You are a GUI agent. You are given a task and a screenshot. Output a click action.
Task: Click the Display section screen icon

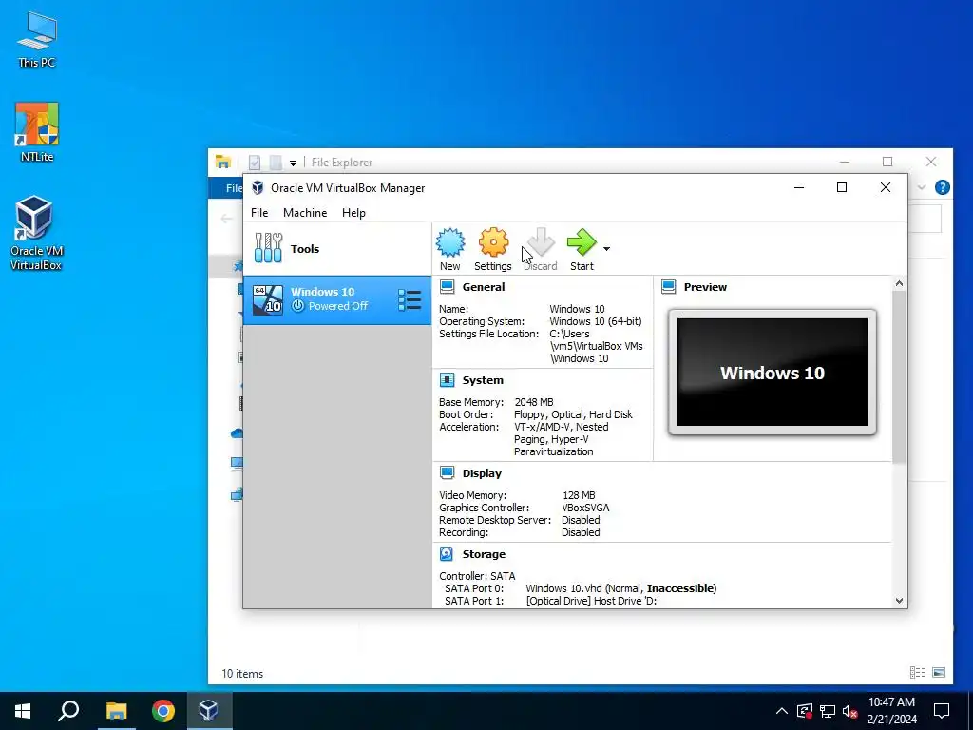click(447, 472)
